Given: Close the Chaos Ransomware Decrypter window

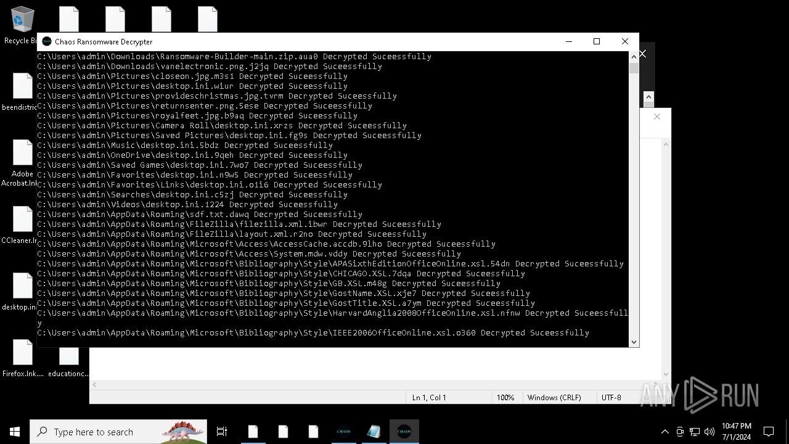Looking at the screenshot, I should 625,41.
